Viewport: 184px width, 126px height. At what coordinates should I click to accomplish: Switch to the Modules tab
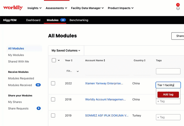click(52, 20)
